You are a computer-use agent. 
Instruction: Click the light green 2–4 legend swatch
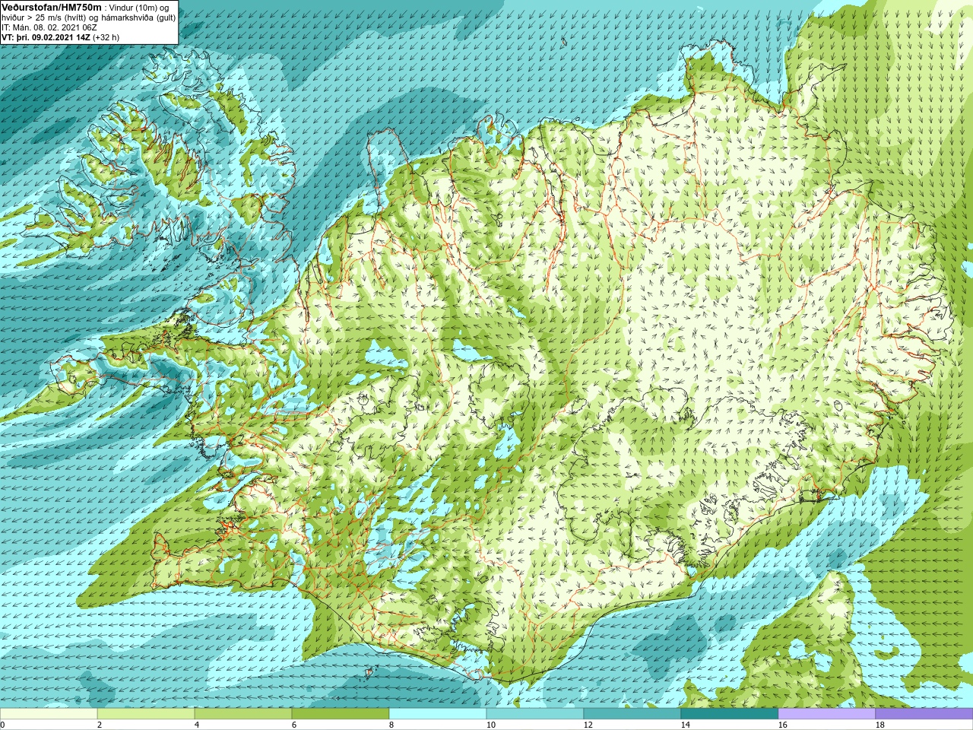pyautogui.click(x=146, y=714)
